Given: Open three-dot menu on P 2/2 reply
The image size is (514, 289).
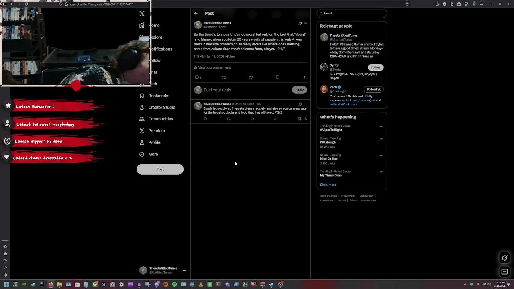Looking at the screenshot, I should (x=305, y=104).
